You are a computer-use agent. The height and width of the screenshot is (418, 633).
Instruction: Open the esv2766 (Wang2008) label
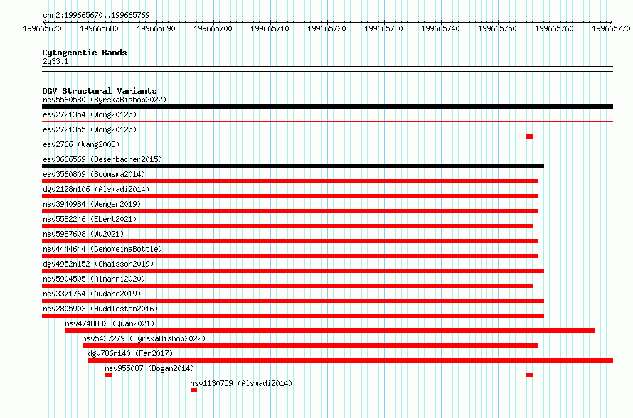(81, 144)
